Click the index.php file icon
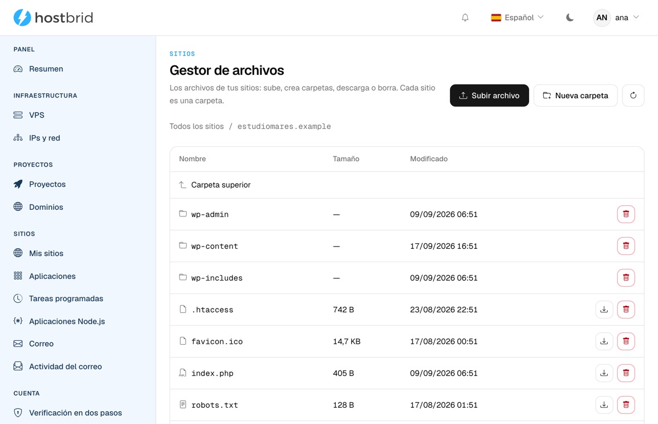 coord(182,373)
